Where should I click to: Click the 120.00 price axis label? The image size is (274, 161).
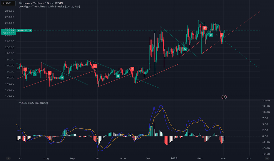(10, 96)
